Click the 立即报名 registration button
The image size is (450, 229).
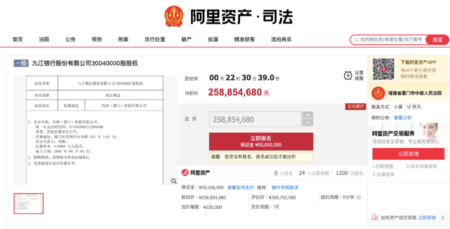coord(261,141)
